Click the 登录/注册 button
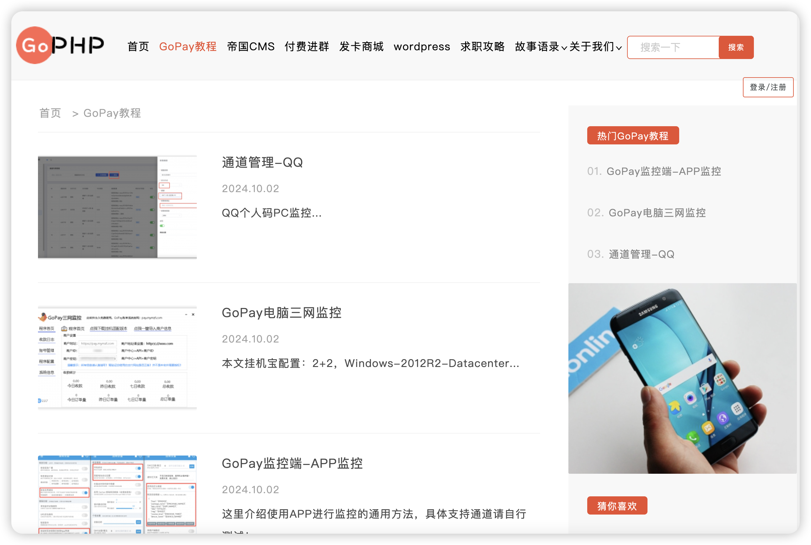The image size is (811, 545). tap(768, 87)
